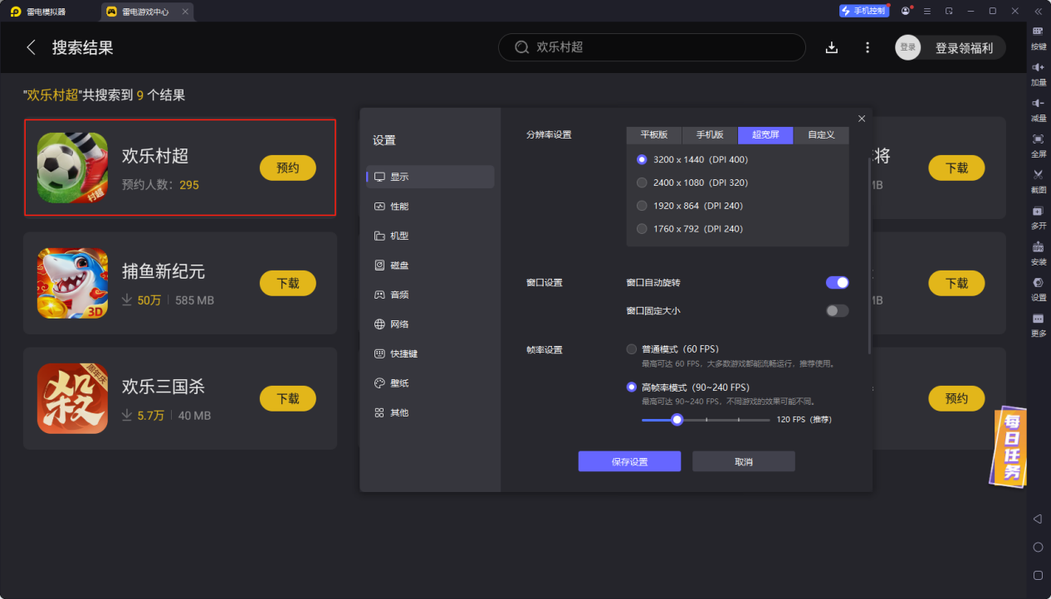
Task: Select 1920 x 864 resolution option
Action: coord(690,206)
